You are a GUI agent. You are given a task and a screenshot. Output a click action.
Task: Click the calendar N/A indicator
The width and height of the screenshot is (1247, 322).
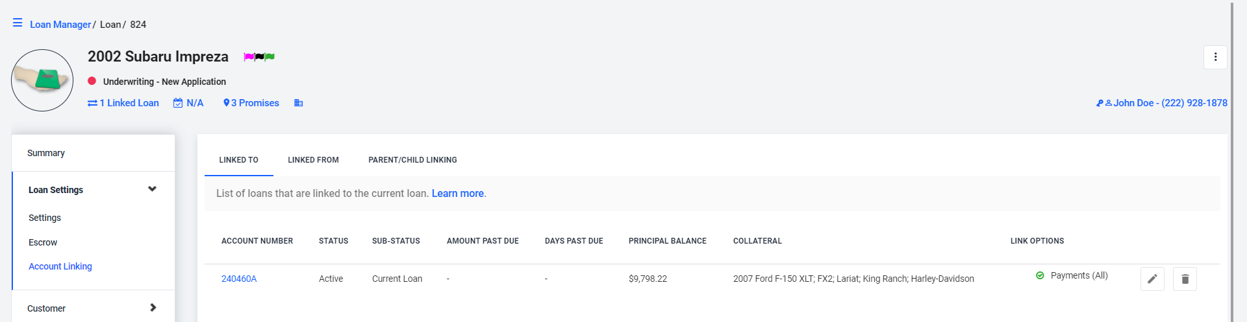coord(188,103)
